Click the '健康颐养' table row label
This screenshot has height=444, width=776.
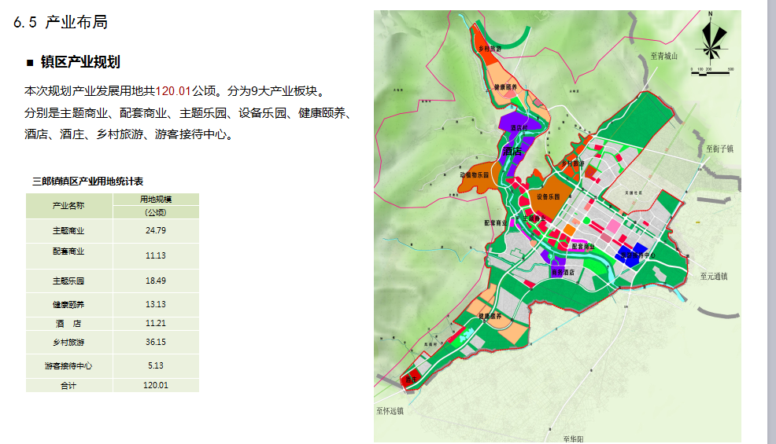click(x=68, y=305)
